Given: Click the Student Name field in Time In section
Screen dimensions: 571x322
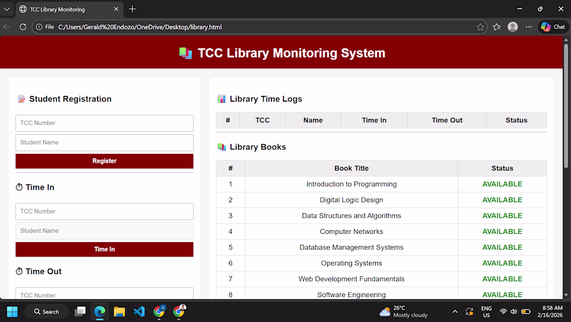Looking at the screenshot, I should coord(104,231).
